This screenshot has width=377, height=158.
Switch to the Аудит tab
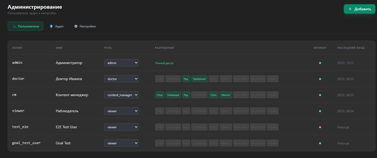tap(57, 26)
